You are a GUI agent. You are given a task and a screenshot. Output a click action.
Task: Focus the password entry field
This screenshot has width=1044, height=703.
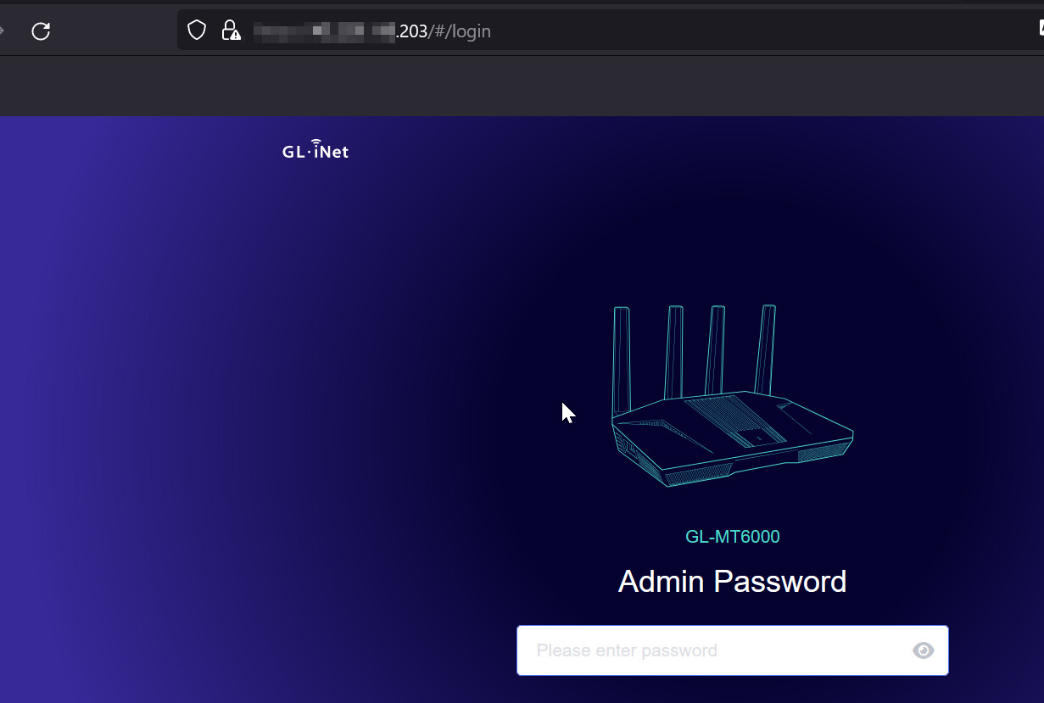733,650
